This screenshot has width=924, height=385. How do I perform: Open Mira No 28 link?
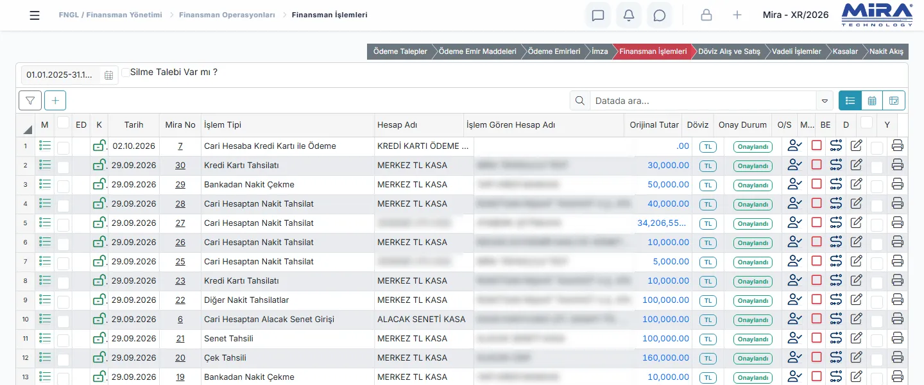click(x=180, y=203)
